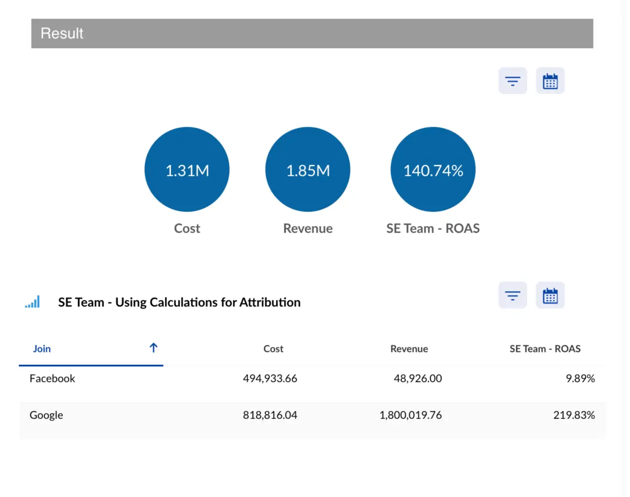Click Facebook ROAS value 9.89%

tap(580, 379)
